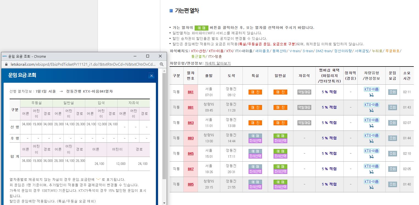Open train number 843 link

pos(191,123)
